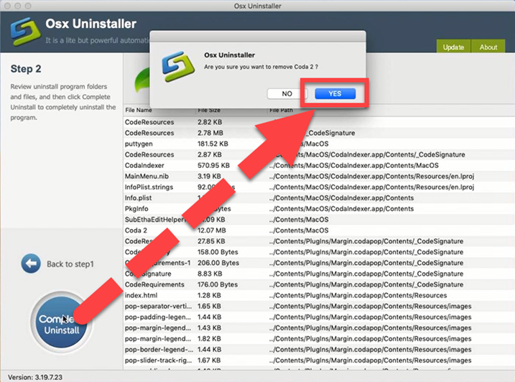This screenshot has width=515, height=382.
Task: Click the 1.67 KB file size cell
Action: [x=209, y=360]
